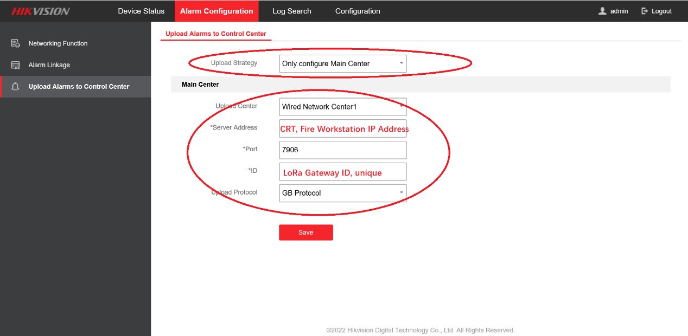Focus the Port input field
Image resolution: width=688 pixels, height=336 pixels.
point(342,150)
